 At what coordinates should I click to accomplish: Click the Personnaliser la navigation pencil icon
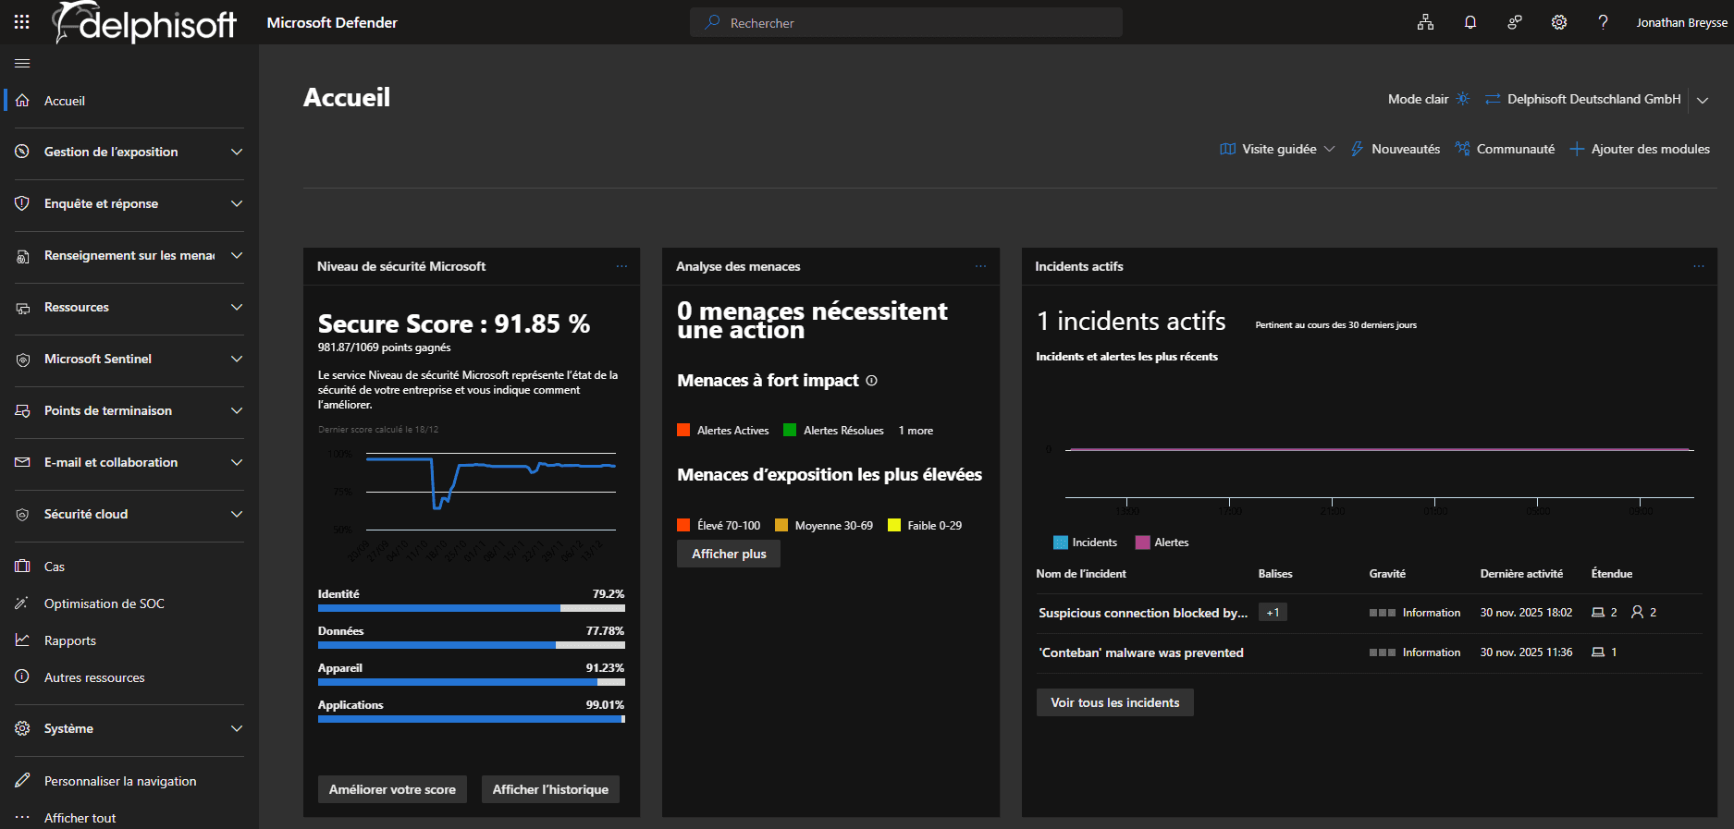22,781
